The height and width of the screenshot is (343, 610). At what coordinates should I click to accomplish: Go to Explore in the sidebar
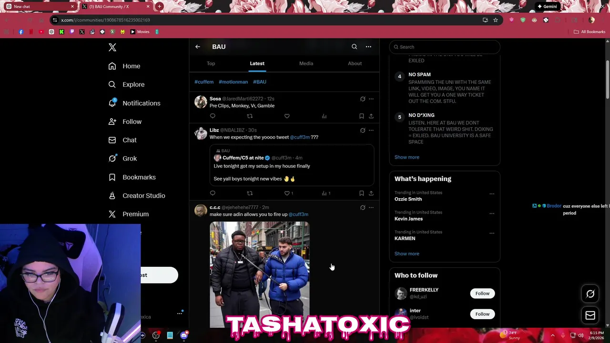[x=126, y=84]
